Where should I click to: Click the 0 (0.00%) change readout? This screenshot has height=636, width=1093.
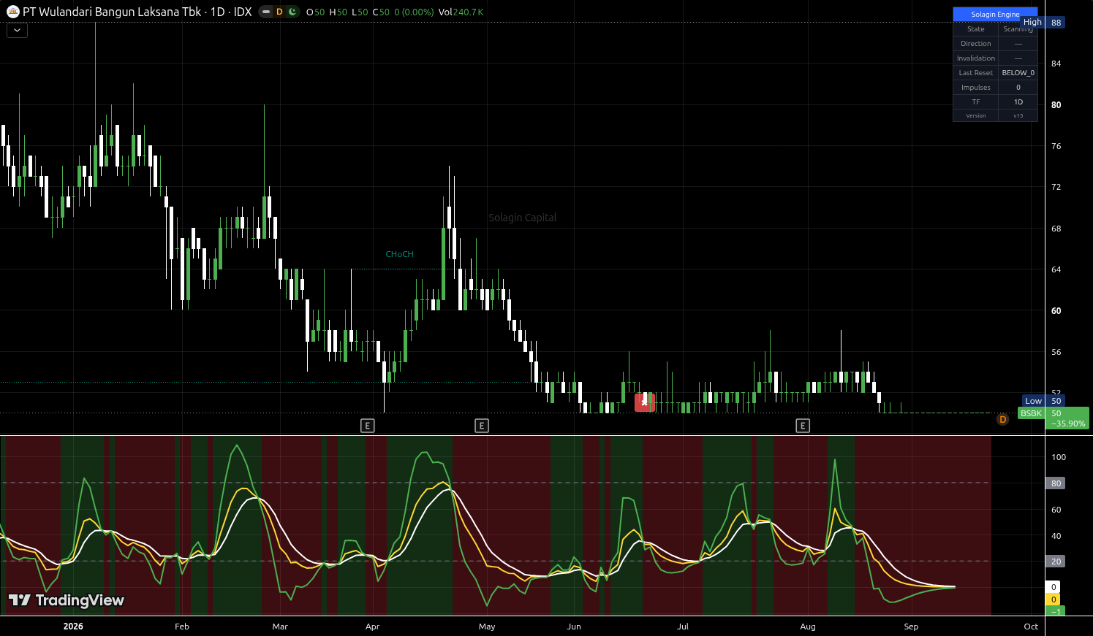414,12
